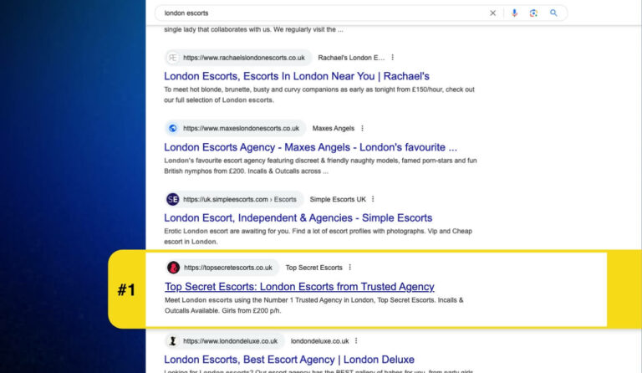Click the Maxes Angels globe favicon
This screenshot has width=642, height=373.
point(173,128)
